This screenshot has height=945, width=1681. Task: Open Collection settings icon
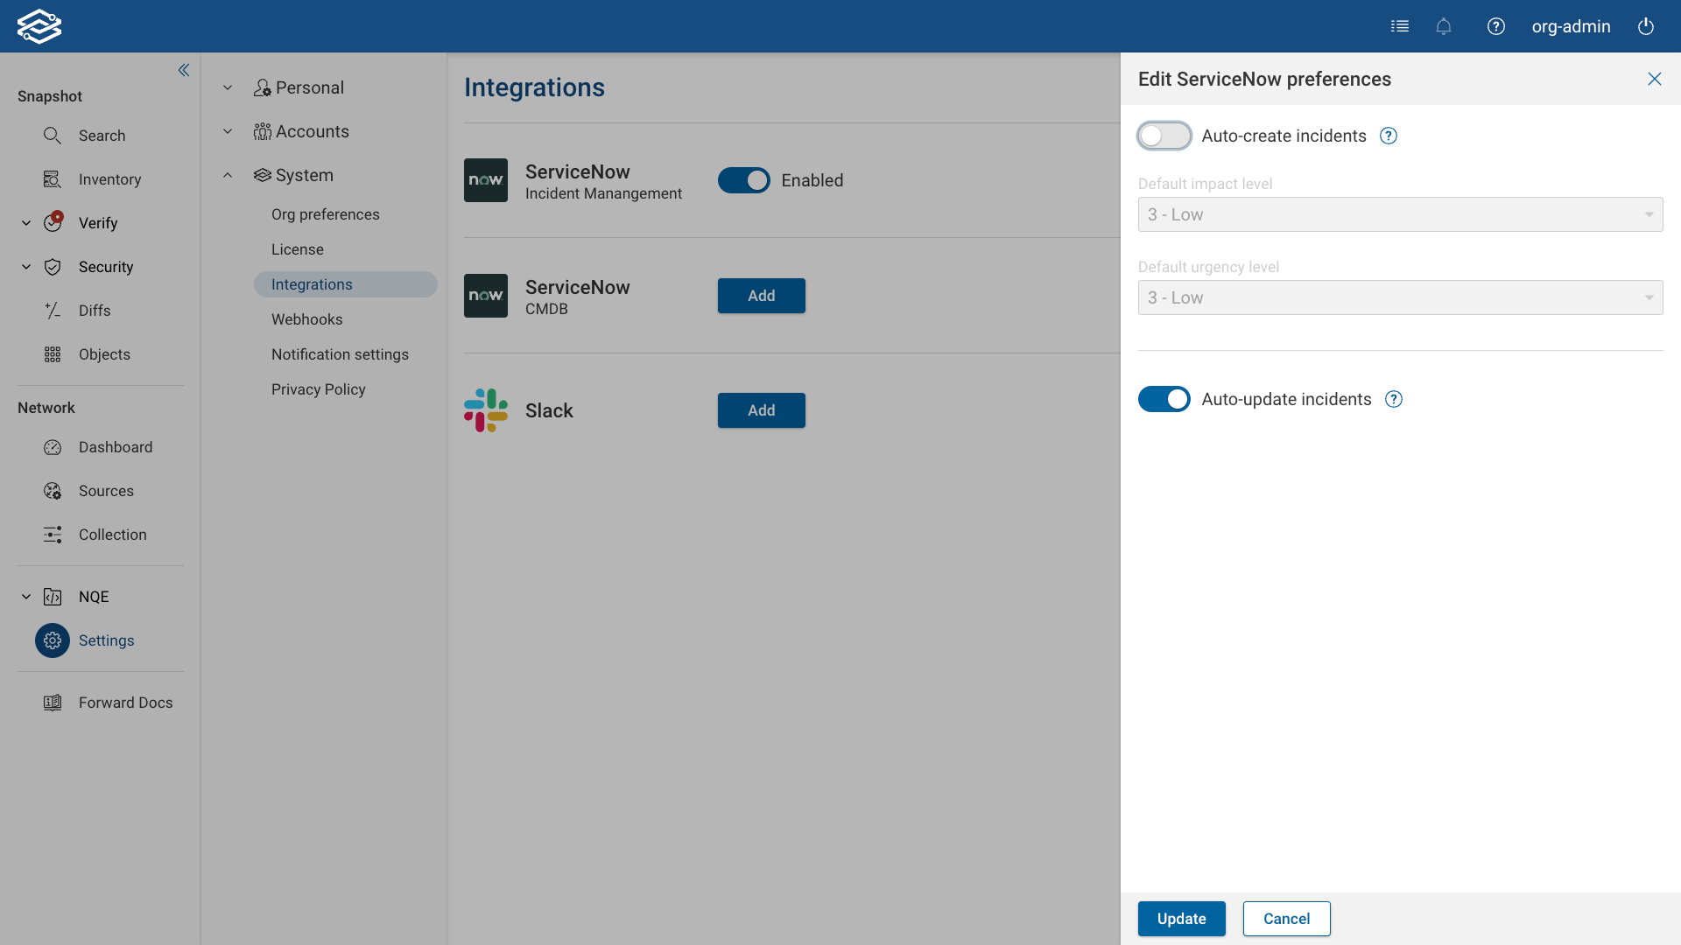click(52, 535)
